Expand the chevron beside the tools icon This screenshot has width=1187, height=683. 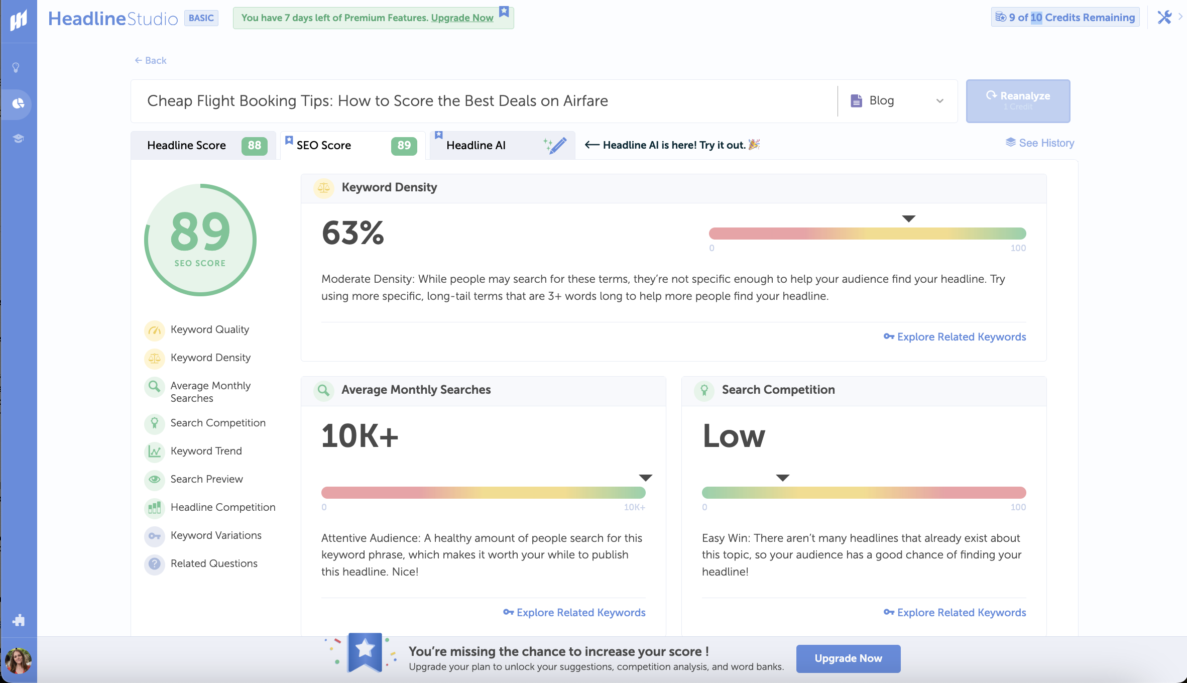1180,17
